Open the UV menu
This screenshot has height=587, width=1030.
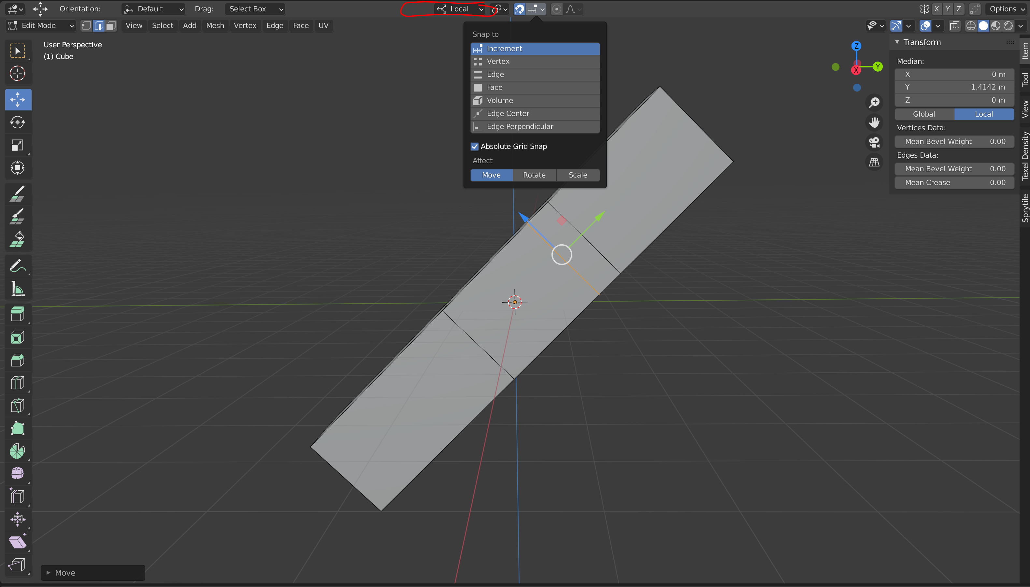[323, 26]
